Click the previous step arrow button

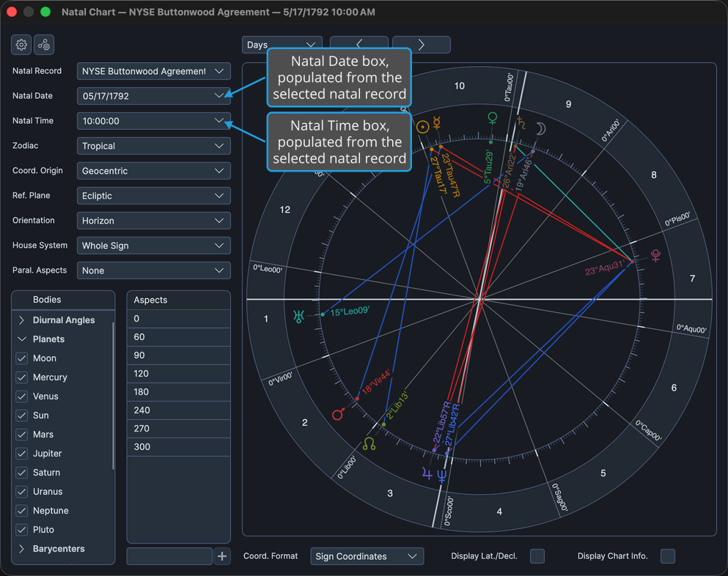(x=359, y=45)
